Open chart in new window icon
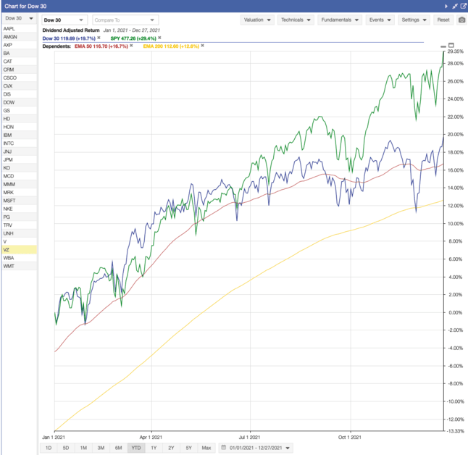468x455 pixels. (x=463, y=6)
